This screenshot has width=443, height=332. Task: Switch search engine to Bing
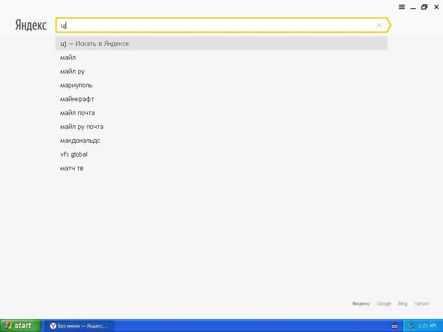tap(403, 303)
